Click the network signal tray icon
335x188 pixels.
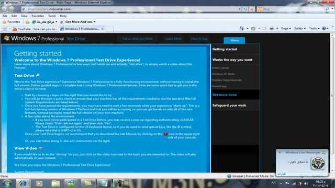pos(294,183)
